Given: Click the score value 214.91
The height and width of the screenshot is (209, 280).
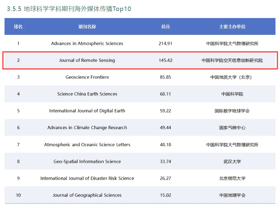Looking at the screenshot, I should click(165, 43).
